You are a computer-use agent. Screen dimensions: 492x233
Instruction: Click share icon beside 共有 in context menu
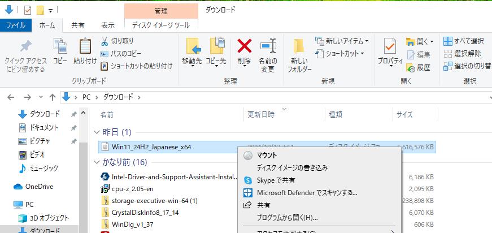248,205
